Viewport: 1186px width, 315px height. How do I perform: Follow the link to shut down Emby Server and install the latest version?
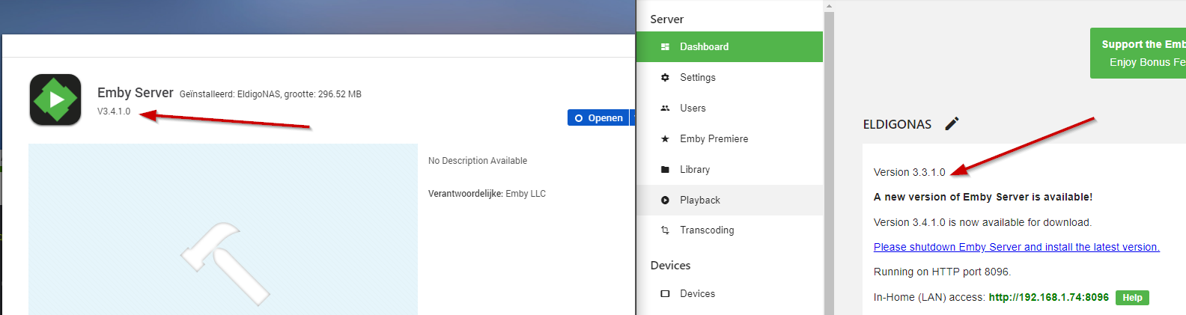(x=1016, y=247)
